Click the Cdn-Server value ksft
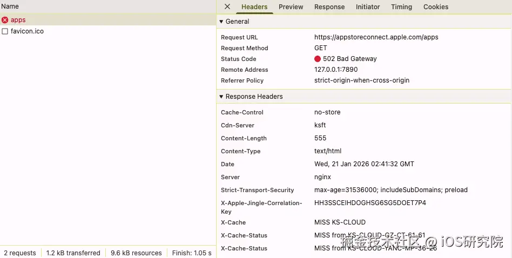The height and width of the screenshot is (258, 512). point(320,125)
